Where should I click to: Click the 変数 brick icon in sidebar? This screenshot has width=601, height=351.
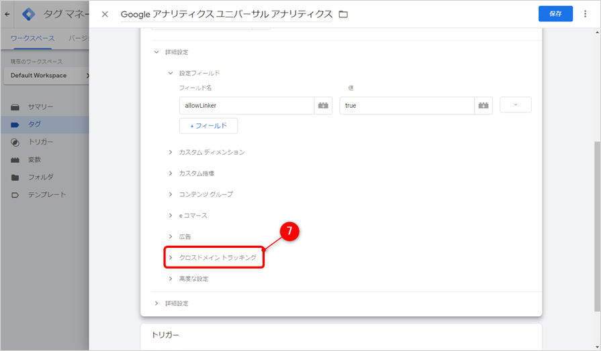[15, 160]
